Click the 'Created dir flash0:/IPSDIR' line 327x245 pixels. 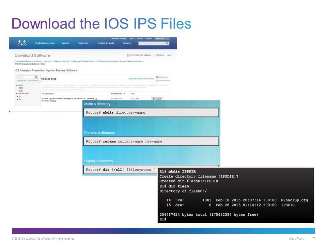pos(189,181)
